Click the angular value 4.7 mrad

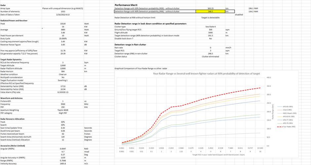click(63, 151)
